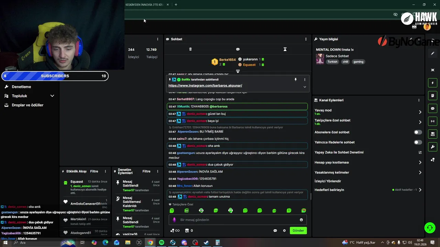The height and width of the screenshot is (247, 440).
Task: Open the shop icon showing 0
Action: [x=189, y=231]
